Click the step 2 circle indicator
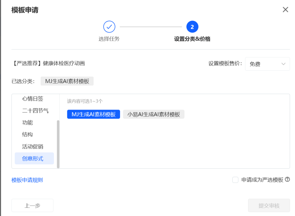Screen dimensions: 295x216 [192, 27]
